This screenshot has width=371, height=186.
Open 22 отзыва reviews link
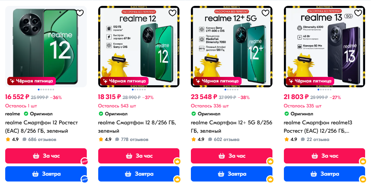tap(318, 140)
